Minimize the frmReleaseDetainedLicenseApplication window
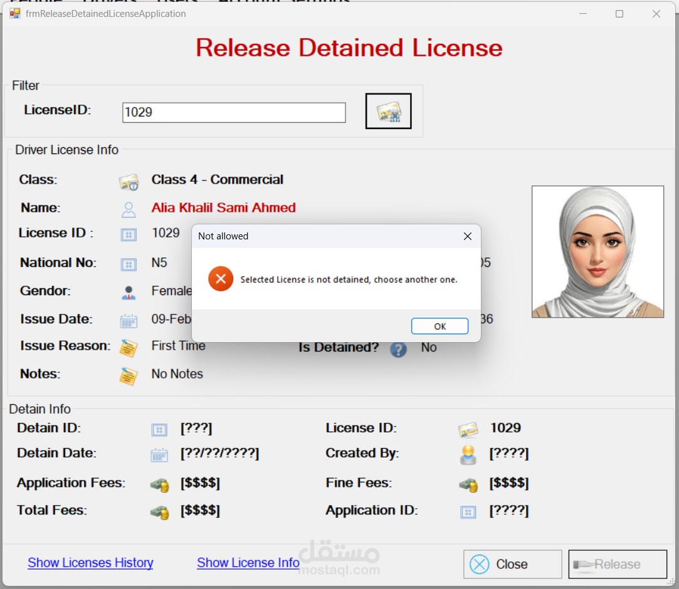Screen dimensions: 679x589 [x=583, y=14]
